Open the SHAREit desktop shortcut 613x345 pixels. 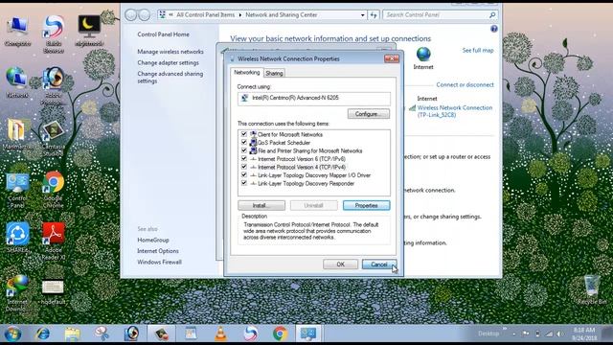click(17, 238)
